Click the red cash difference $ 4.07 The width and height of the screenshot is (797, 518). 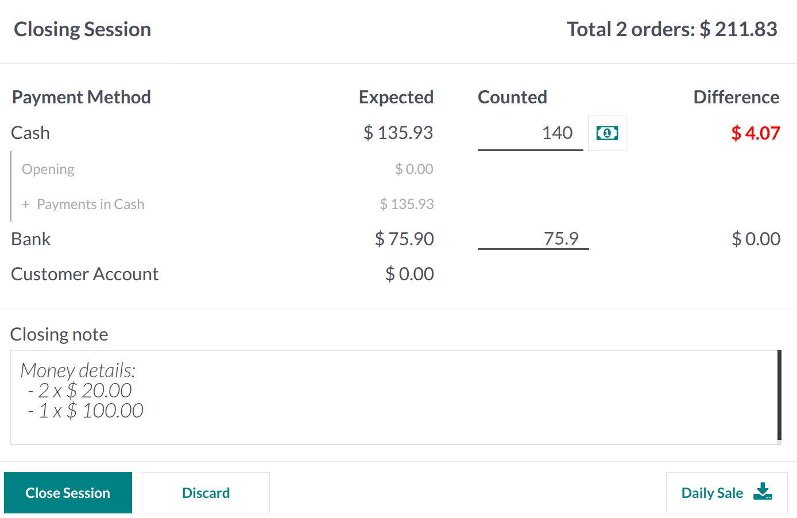pyautogui.click(x=755, y=133)
